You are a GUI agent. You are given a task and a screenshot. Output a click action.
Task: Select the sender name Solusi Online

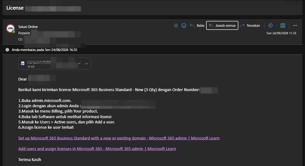pyautogui.click(x=28, y=27)
